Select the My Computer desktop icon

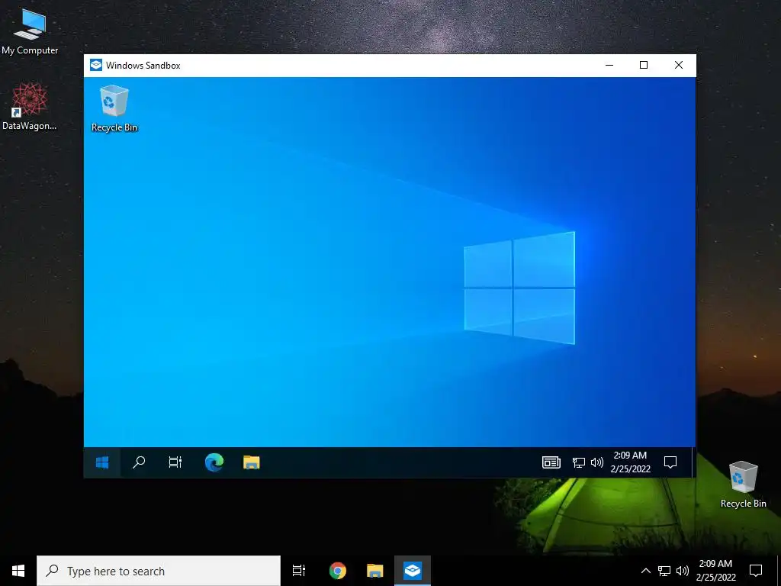point(30,31)
